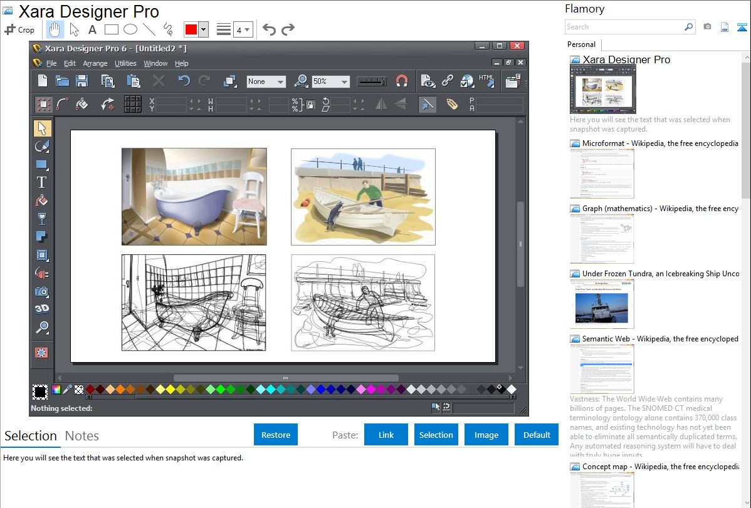The width and height of the screenshot is (751, 508).
Task: Redo the last annotation
Action: point(288,29)
